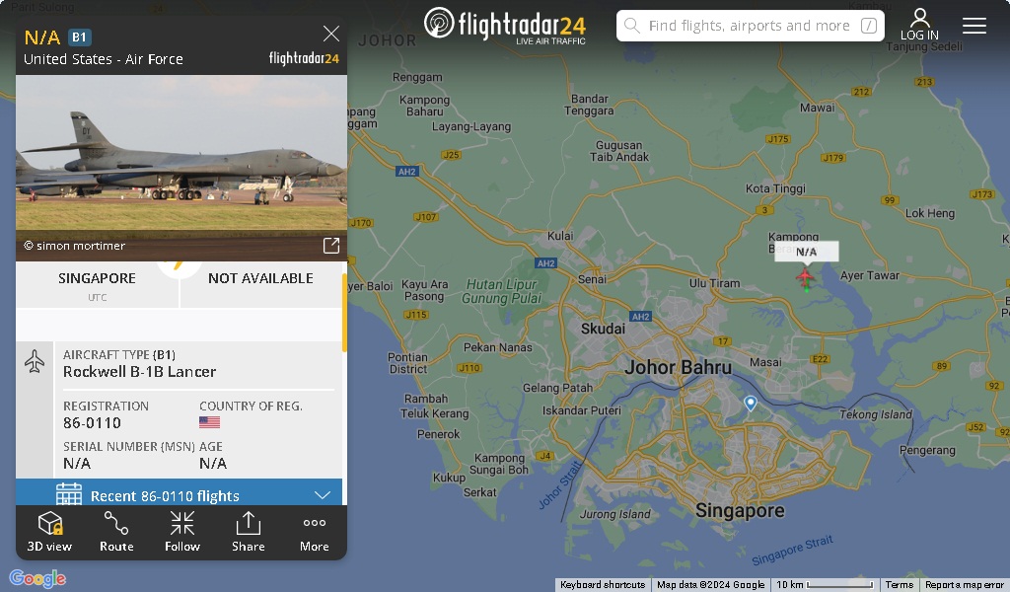Click Rockwell B-1B Lancer text
This screenshot has width=1010, height=592.
pyautogui.click(x=139, y=372)
